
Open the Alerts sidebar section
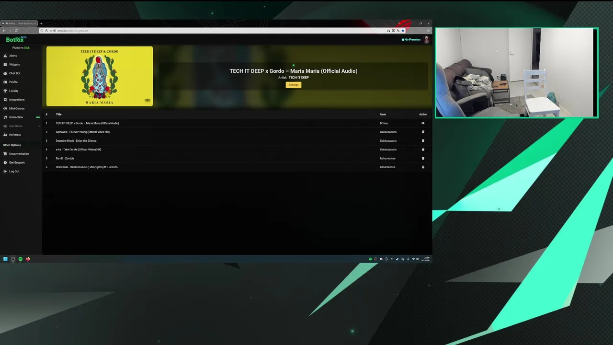(13, 56)
